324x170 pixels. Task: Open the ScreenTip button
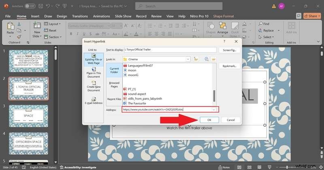pyautogui.click(x=229, y=50)
